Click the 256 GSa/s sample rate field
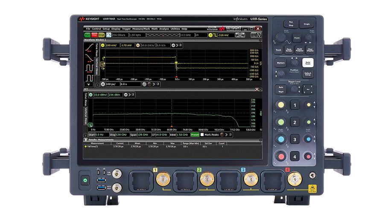Screen dimensions: 391x219 tap(120, 35)
